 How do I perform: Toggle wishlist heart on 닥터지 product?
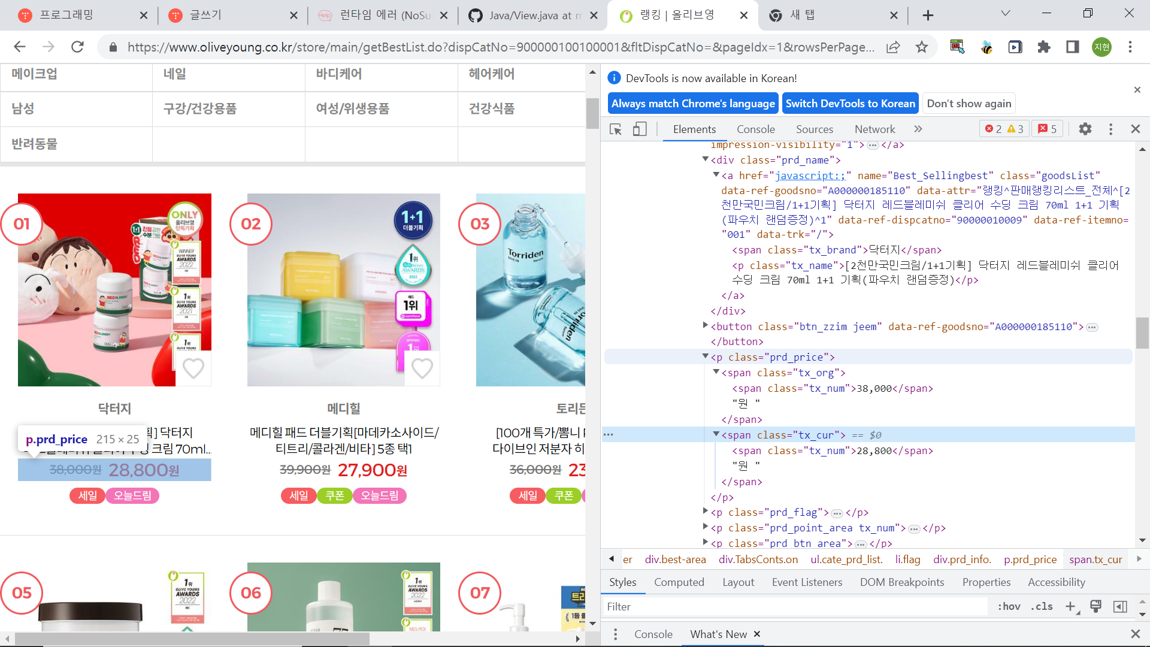coord(193,368)
